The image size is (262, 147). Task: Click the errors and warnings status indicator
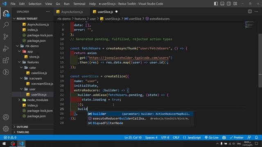click(10, 138)
